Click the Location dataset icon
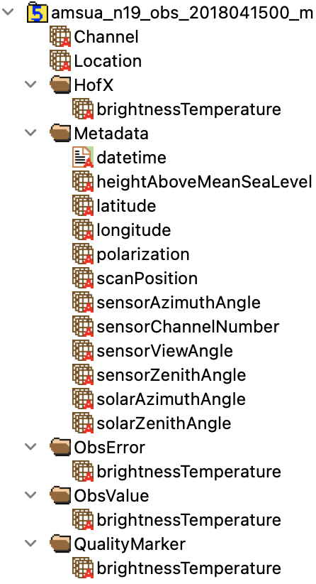The image size is (316, 584). click(60, 61)
